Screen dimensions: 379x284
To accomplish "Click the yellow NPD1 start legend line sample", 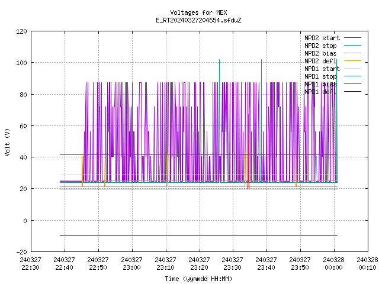I will point(353,69).
